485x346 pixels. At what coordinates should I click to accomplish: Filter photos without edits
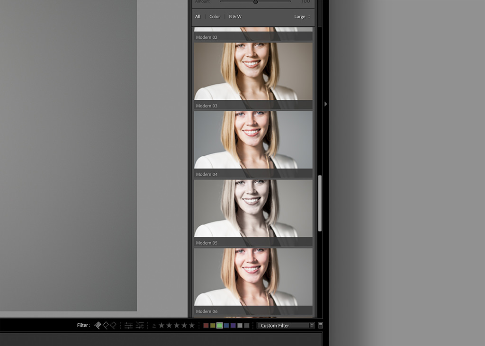(140, 325)
